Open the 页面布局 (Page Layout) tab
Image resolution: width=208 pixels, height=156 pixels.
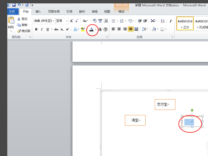click(54, 11)
